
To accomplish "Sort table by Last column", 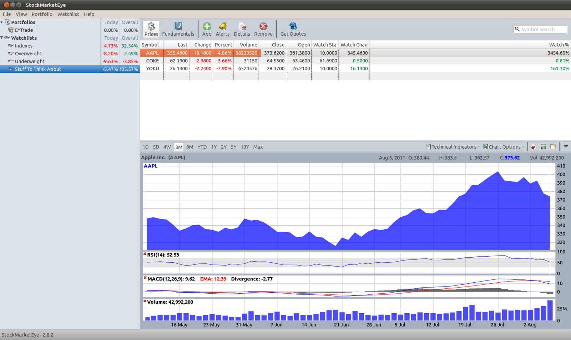I will 176,45.
